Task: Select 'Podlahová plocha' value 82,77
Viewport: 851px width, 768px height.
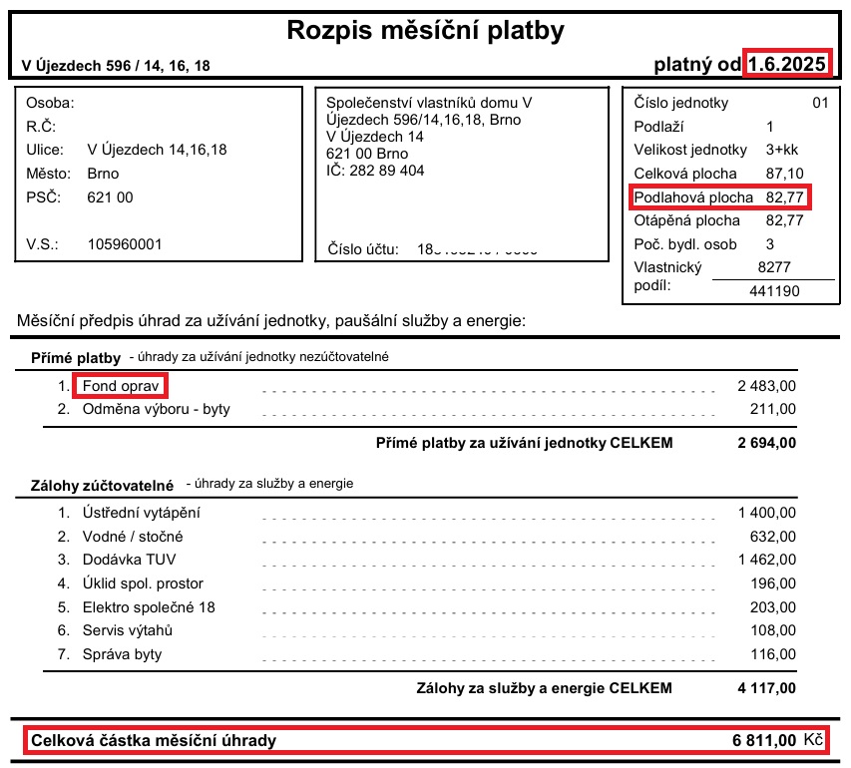Action: [784, 197]
